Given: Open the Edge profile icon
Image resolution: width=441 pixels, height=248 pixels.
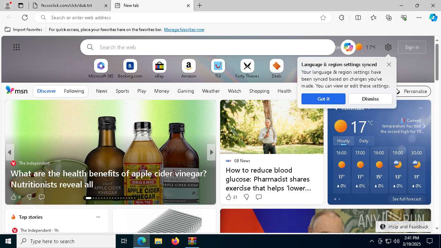Looking at the screenshot, I should (7, 6).
